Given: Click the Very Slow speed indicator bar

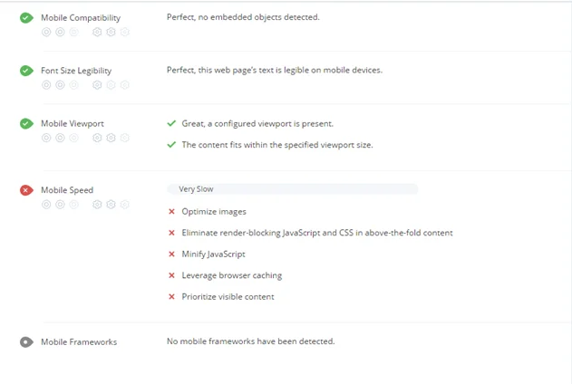Looking at the screenshot, I should [x=293, y=189].
